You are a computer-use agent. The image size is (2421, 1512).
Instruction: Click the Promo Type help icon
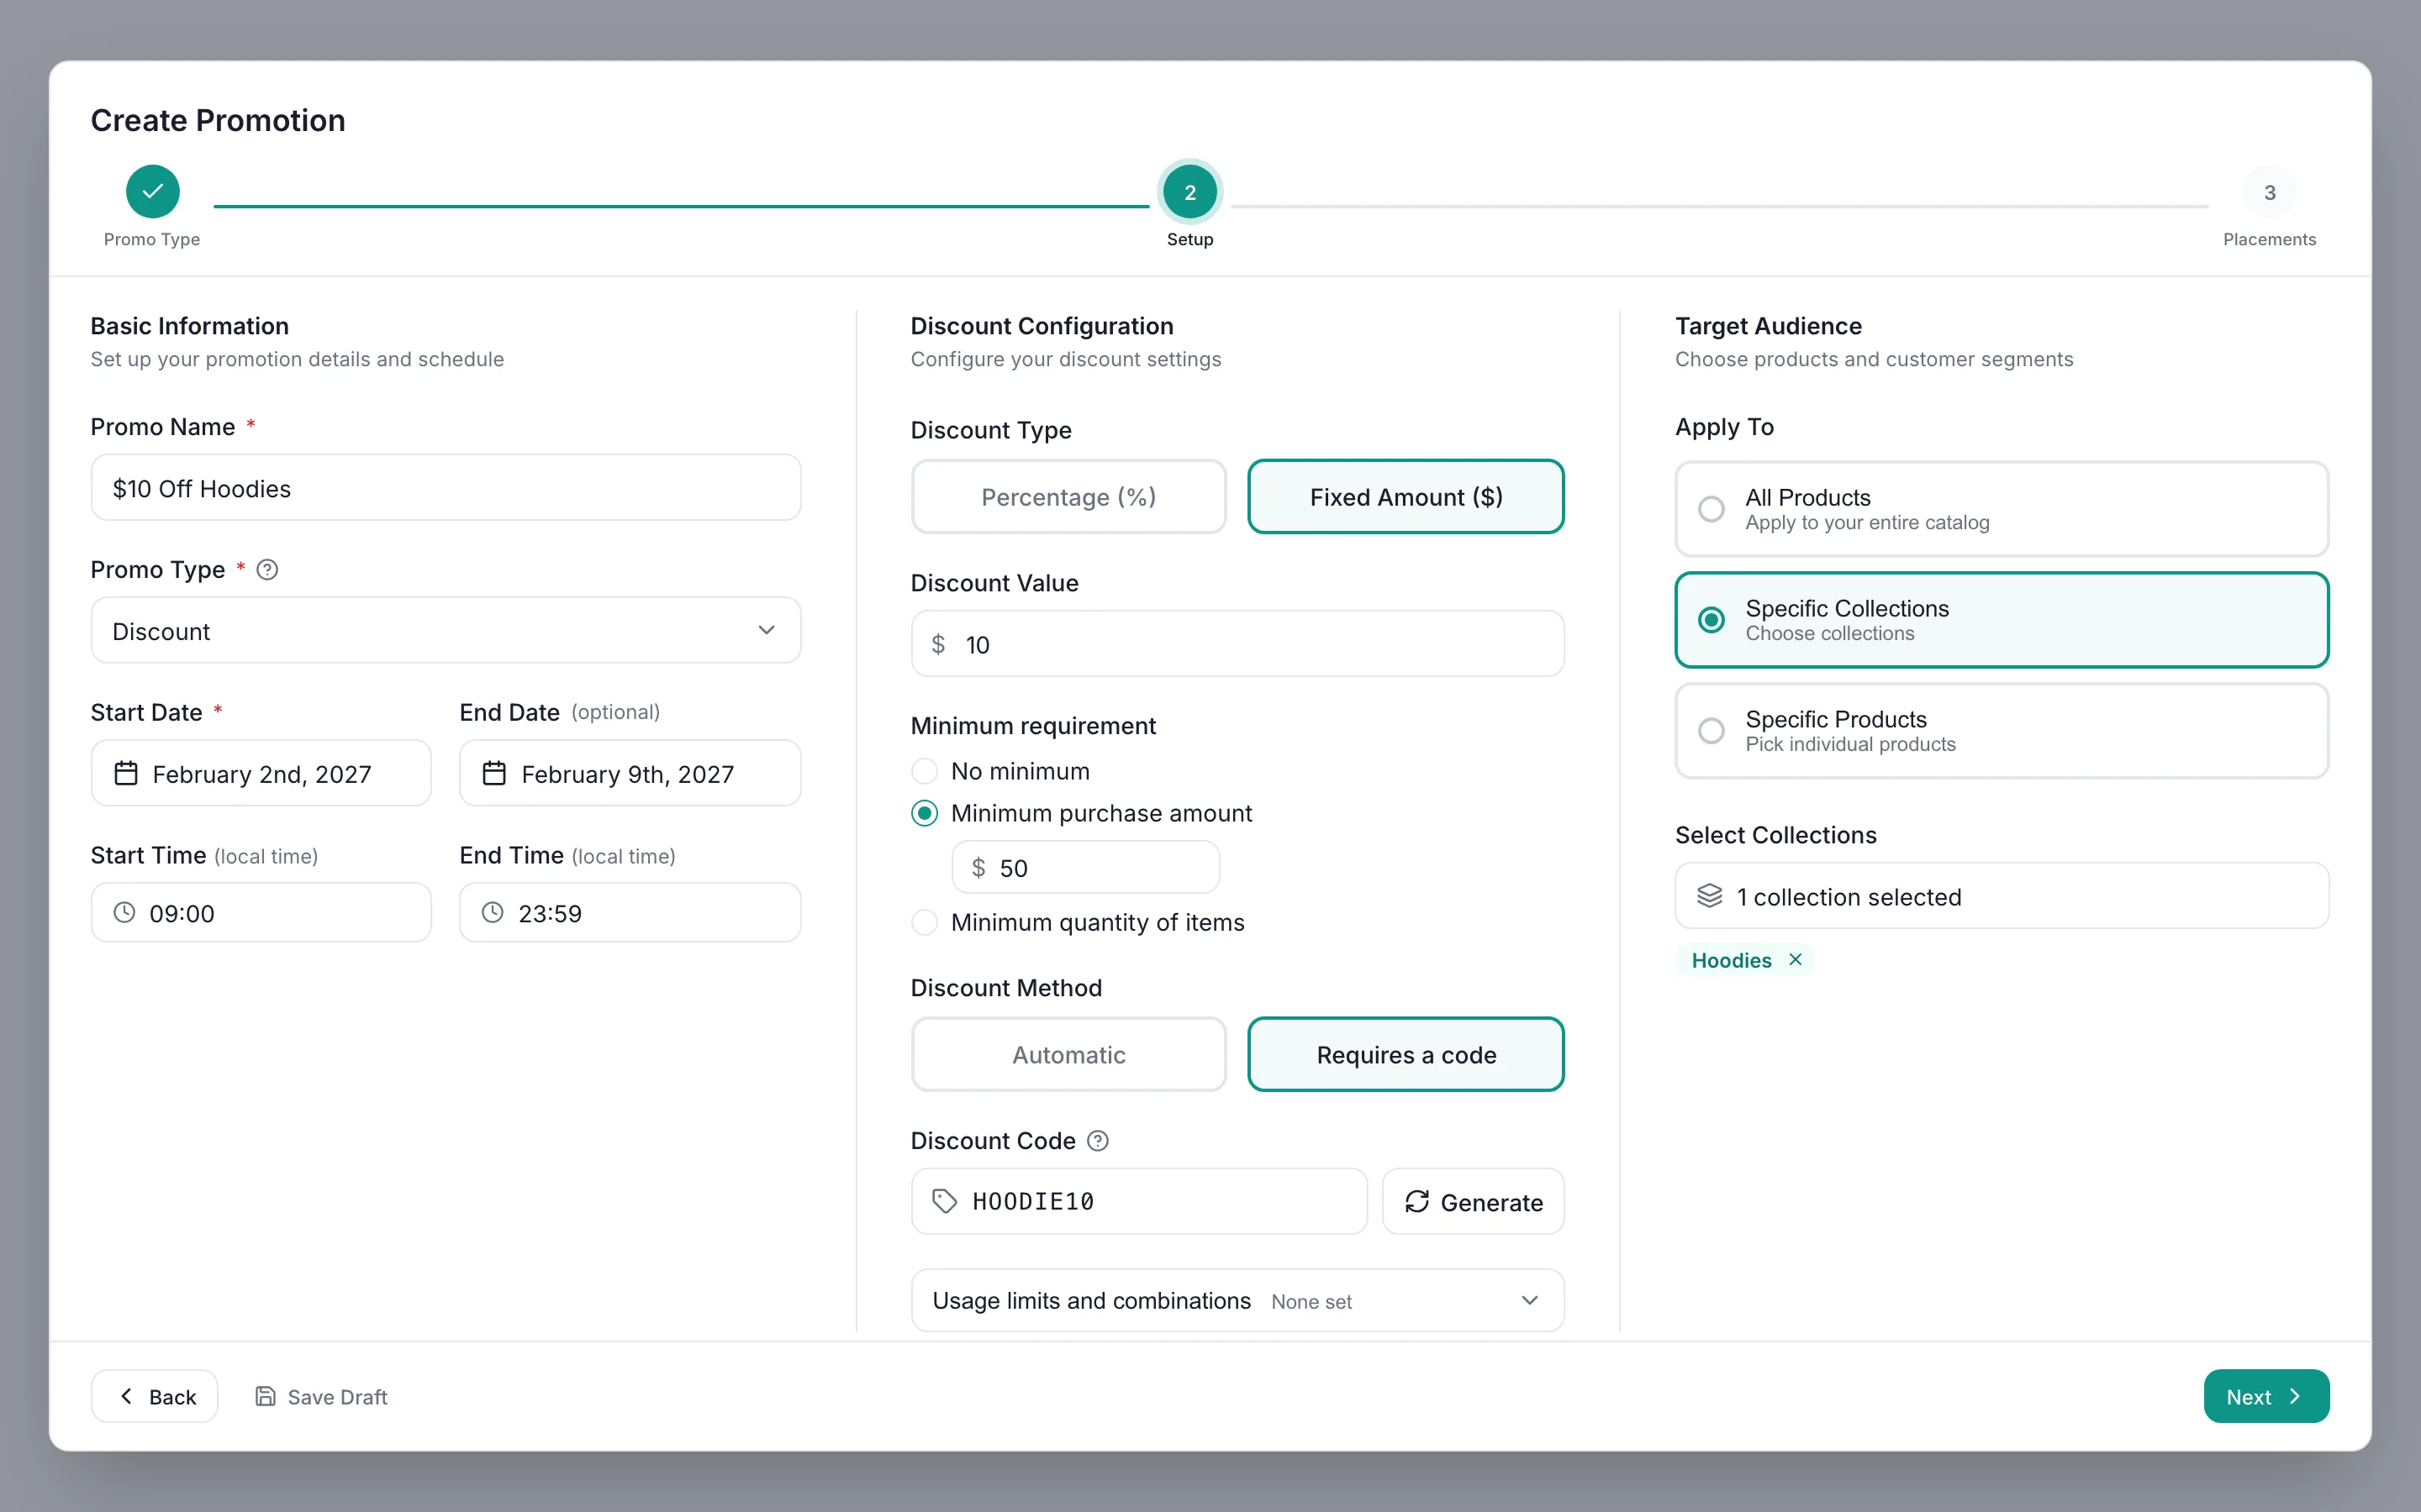point(267,570)
